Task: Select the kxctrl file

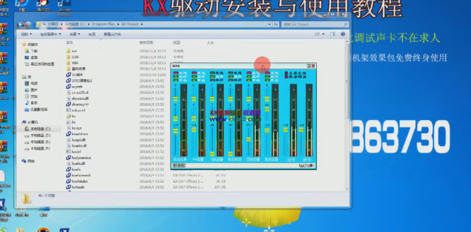Action: point(74,151)
